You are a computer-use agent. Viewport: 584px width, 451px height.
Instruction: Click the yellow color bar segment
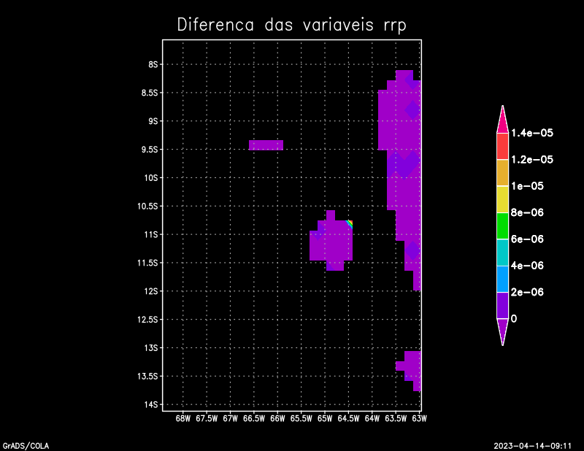click(502, 199)
